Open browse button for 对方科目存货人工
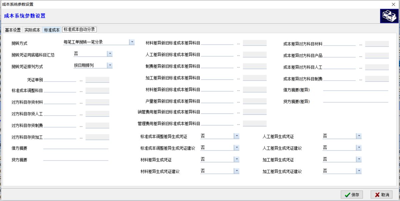 pyautogui.click(x=81, y=114)
